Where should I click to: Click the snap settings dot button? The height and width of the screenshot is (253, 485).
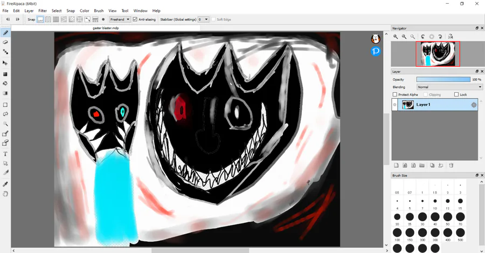pyautogui.click(x=103, y=19)
